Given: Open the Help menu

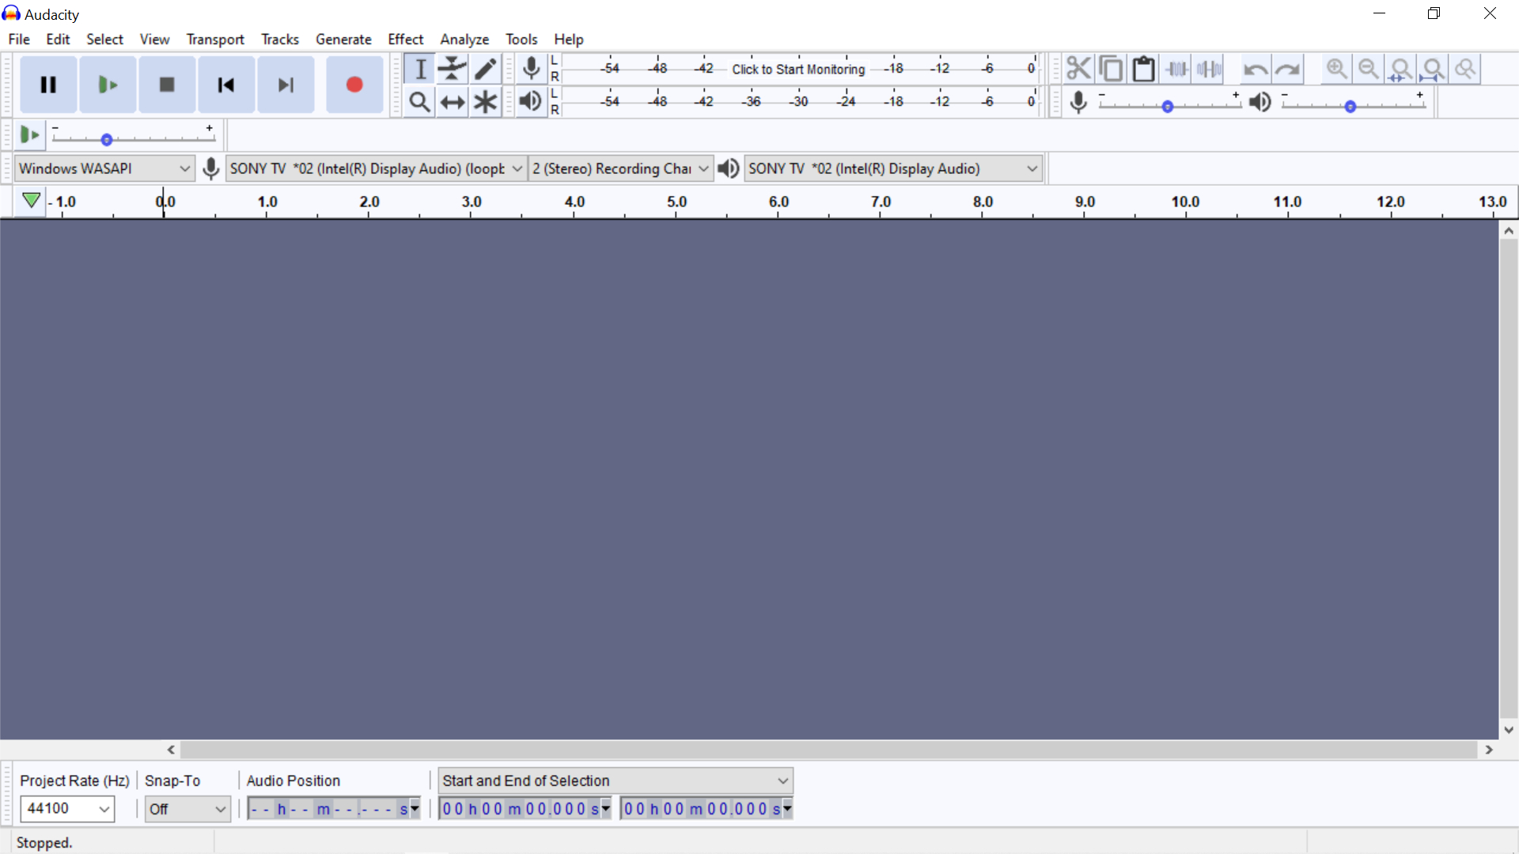Looking at the screenshot, I should pyautogui.click(x=568, y=39).
